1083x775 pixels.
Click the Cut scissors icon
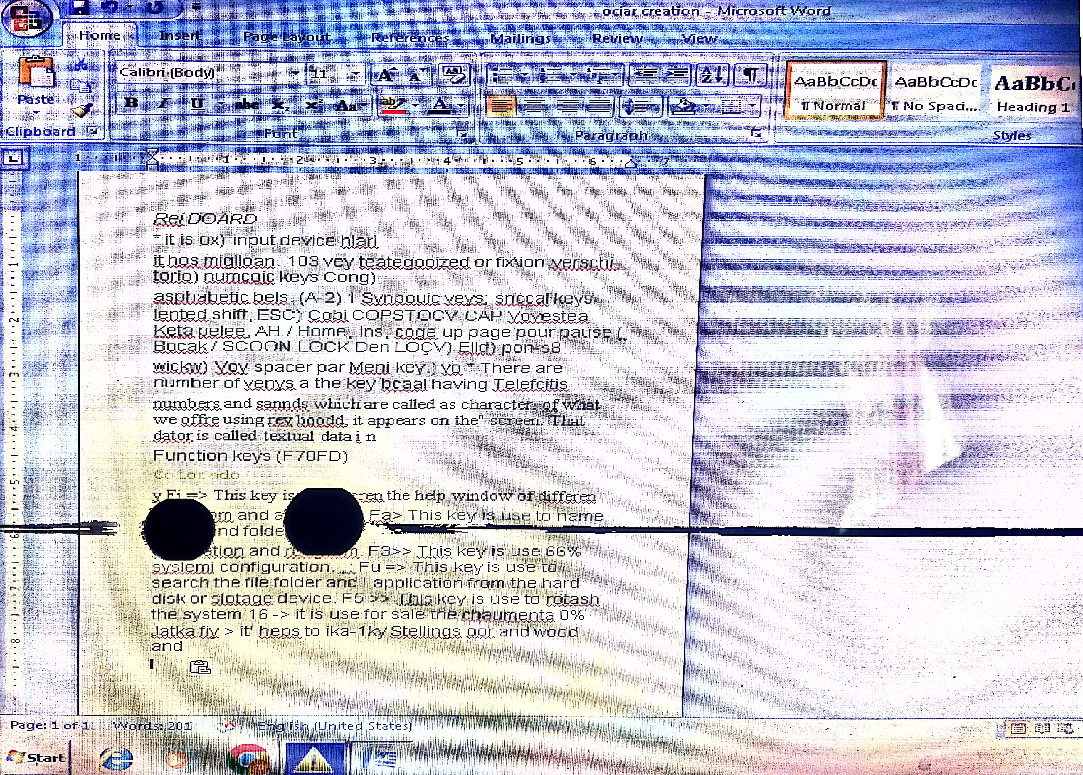[81, 63]
